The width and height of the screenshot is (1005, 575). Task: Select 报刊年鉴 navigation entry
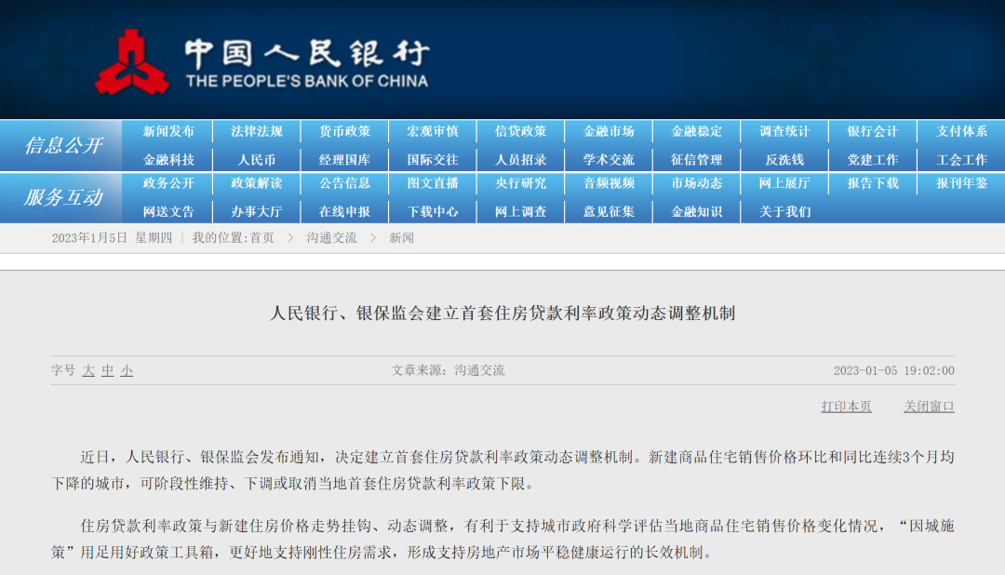coord(961,183)
